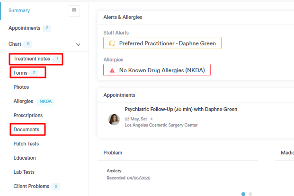This screenshot has height=196, width=294.
Task: Collapse the Chart section chevron
Action: click(78, 44)
